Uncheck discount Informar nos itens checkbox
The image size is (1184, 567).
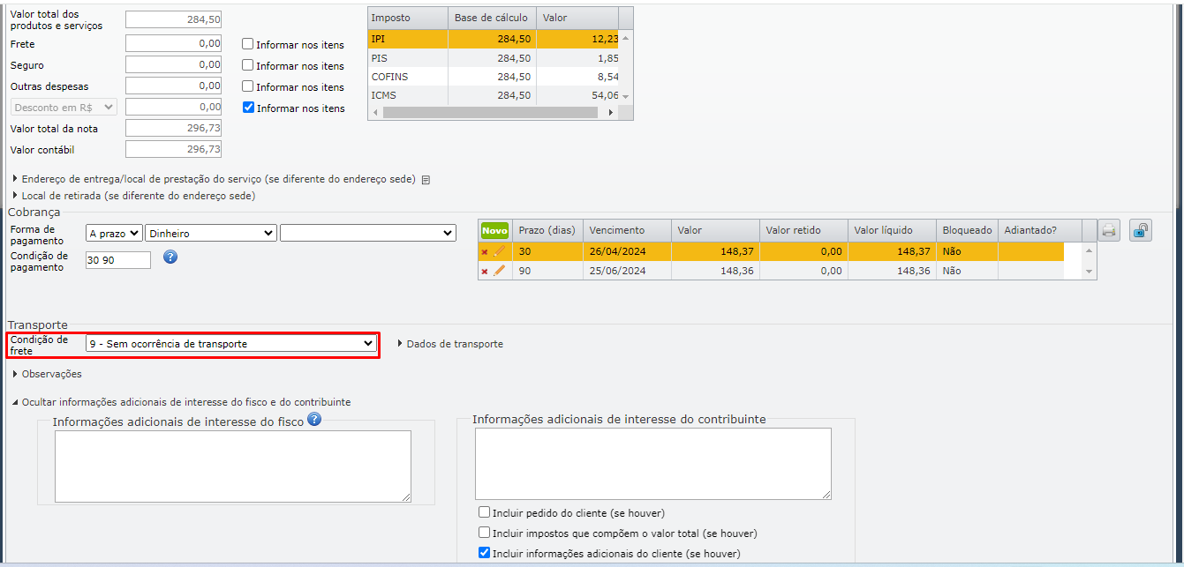coord(248,108)
